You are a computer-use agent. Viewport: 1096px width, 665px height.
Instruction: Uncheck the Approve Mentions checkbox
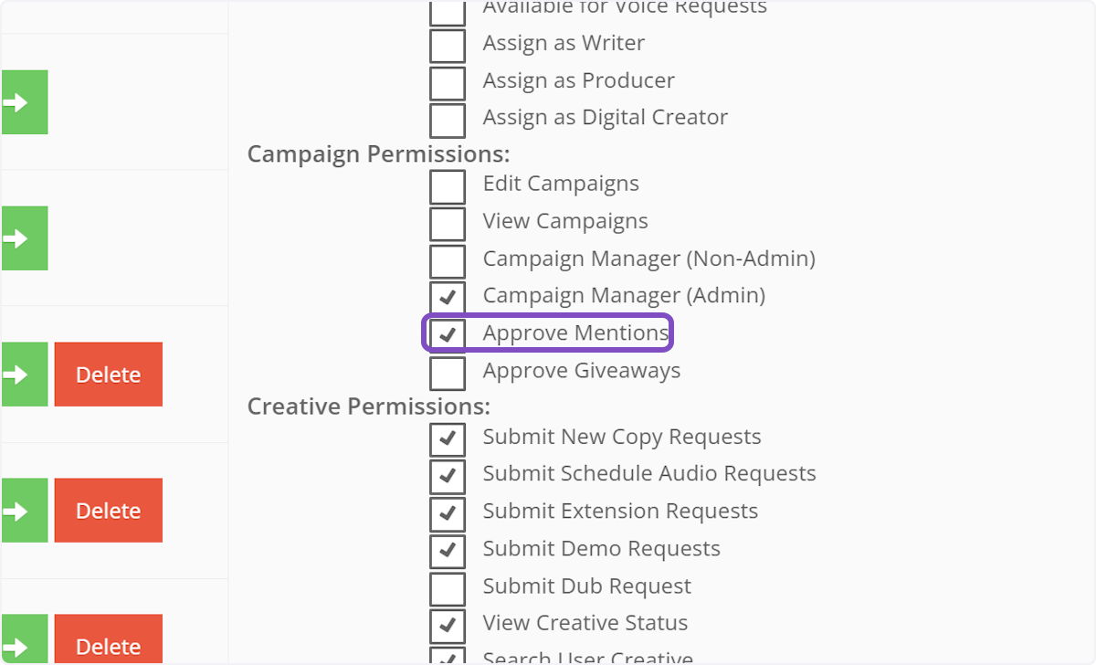(448, 334)
